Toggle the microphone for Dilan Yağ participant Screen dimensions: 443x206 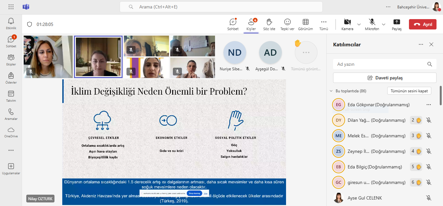click(428, 120)
